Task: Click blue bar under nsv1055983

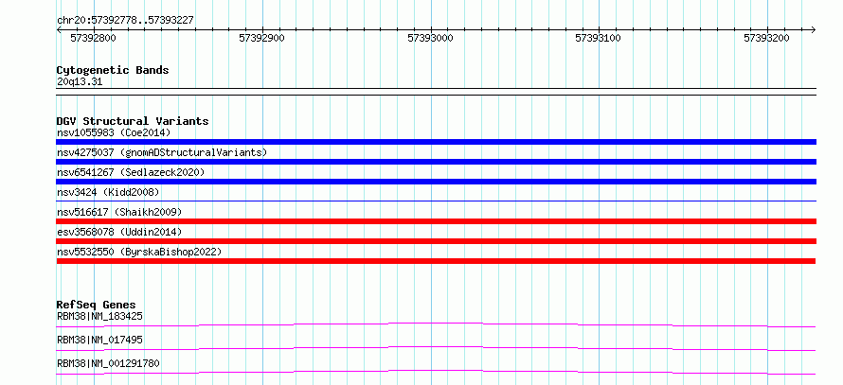Action: point(436,142)
